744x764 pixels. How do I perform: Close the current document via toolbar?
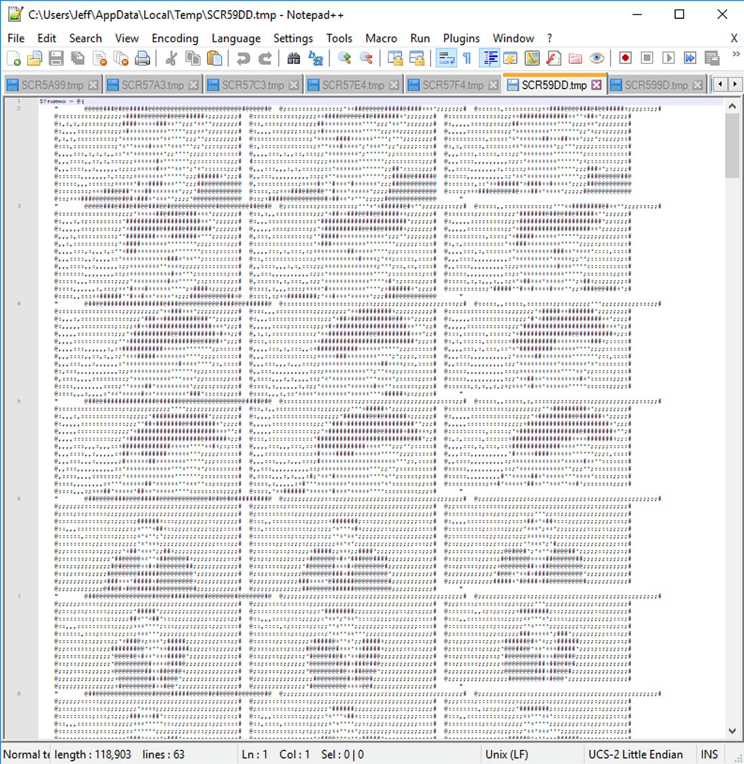coord(99,58)
